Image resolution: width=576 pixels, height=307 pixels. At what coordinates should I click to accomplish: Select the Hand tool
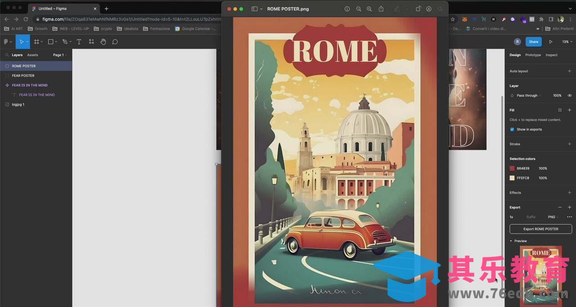pyautogui.click(x=103, y=42)
